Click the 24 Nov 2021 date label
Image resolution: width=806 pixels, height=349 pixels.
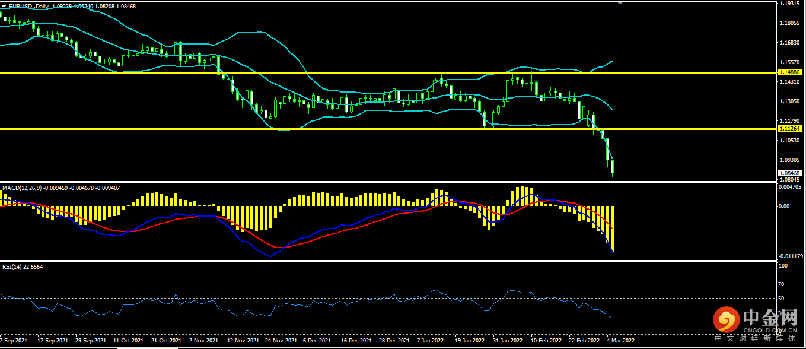281,341
